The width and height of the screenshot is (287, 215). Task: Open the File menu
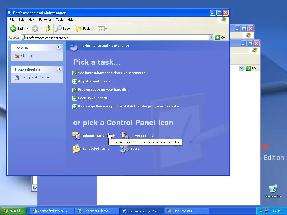(x=12, y=20)
